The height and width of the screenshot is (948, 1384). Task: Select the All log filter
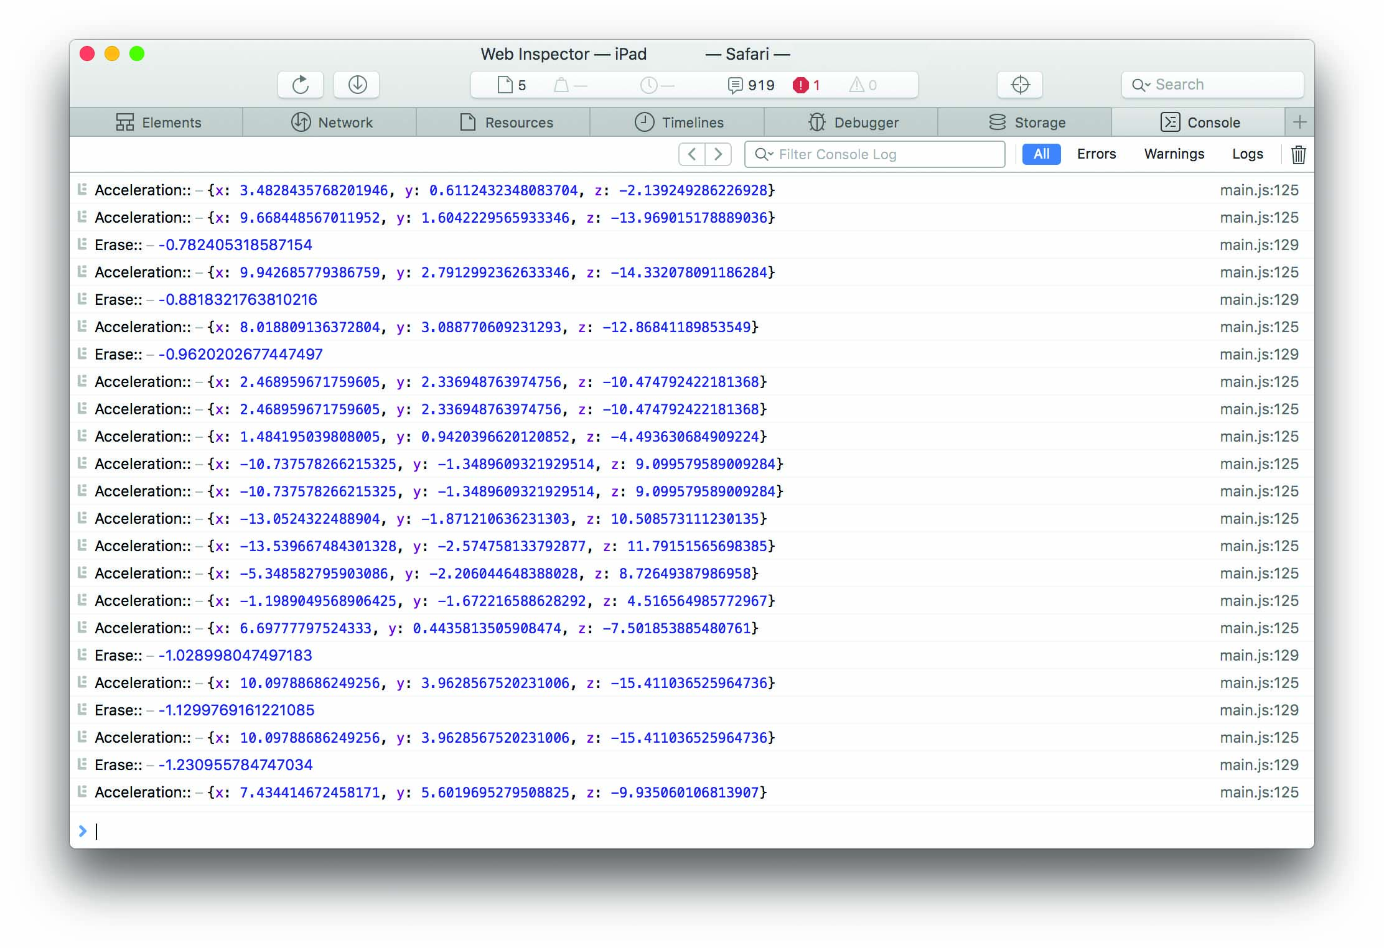click(x=1041, y=154)
